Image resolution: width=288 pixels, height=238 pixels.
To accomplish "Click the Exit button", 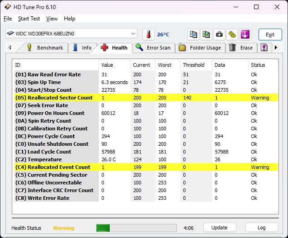I will (x=270, y=35).
